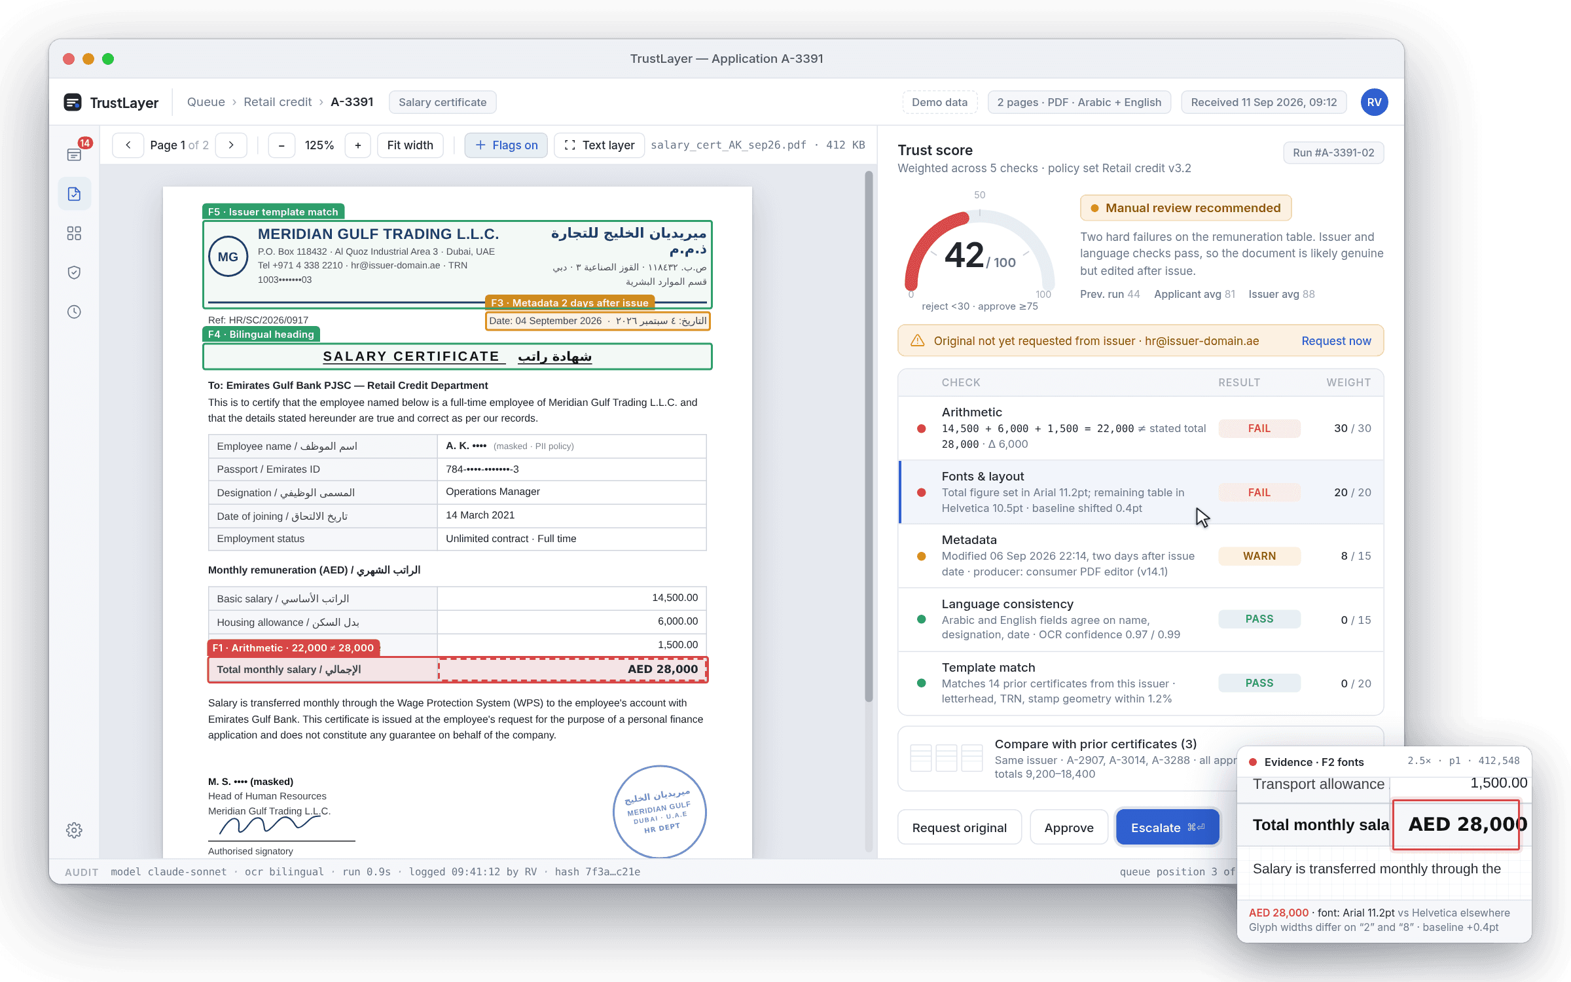Select the Arithmetic check row
Image resolution: width=1571 pixels, height=982 pixels.
[1141, 428]
